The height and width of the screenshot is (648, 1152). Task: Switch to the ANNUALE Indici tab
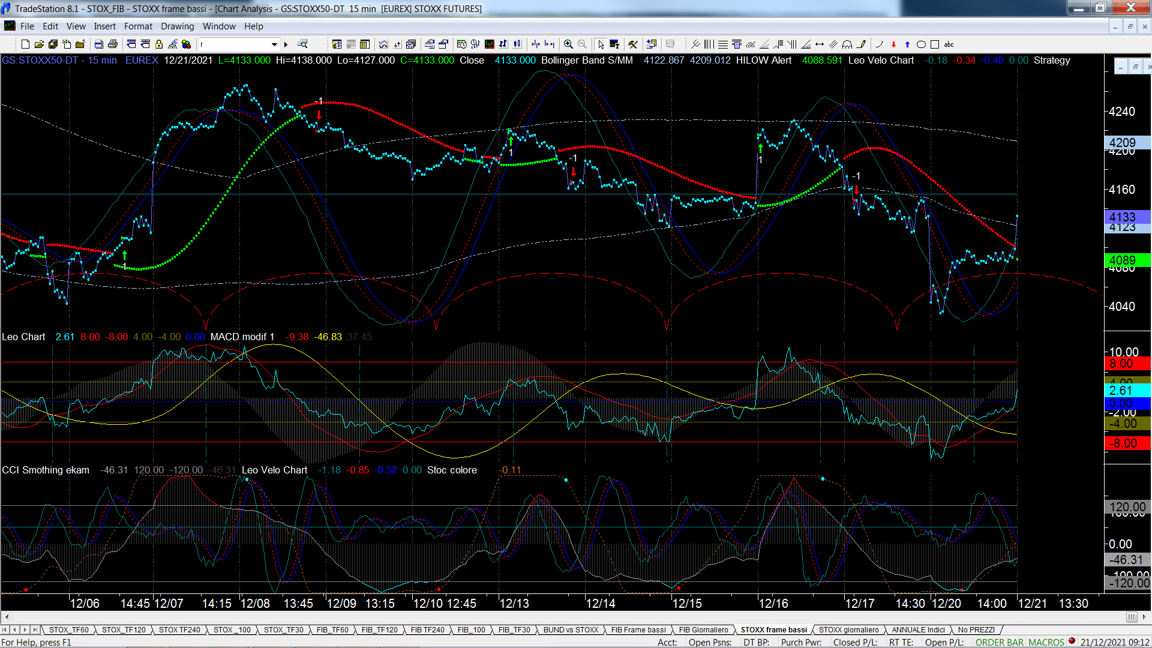pos(918,629)
